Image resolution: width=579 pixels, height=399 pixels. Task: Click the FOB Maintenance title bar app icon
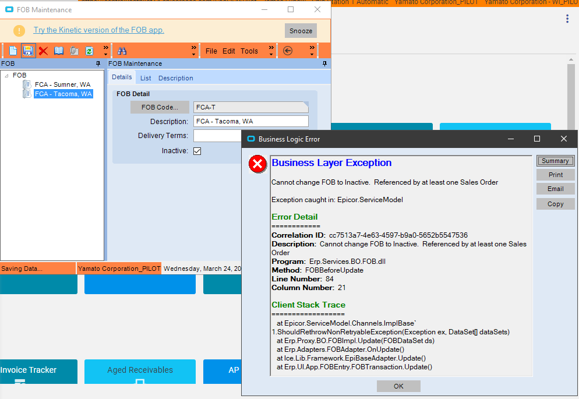click(x=9, y=9)
